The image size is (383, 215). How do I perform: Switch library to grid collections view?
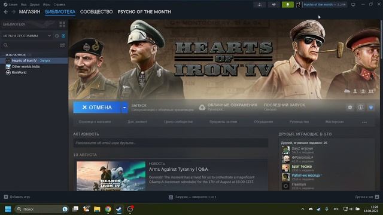[62, 24]
